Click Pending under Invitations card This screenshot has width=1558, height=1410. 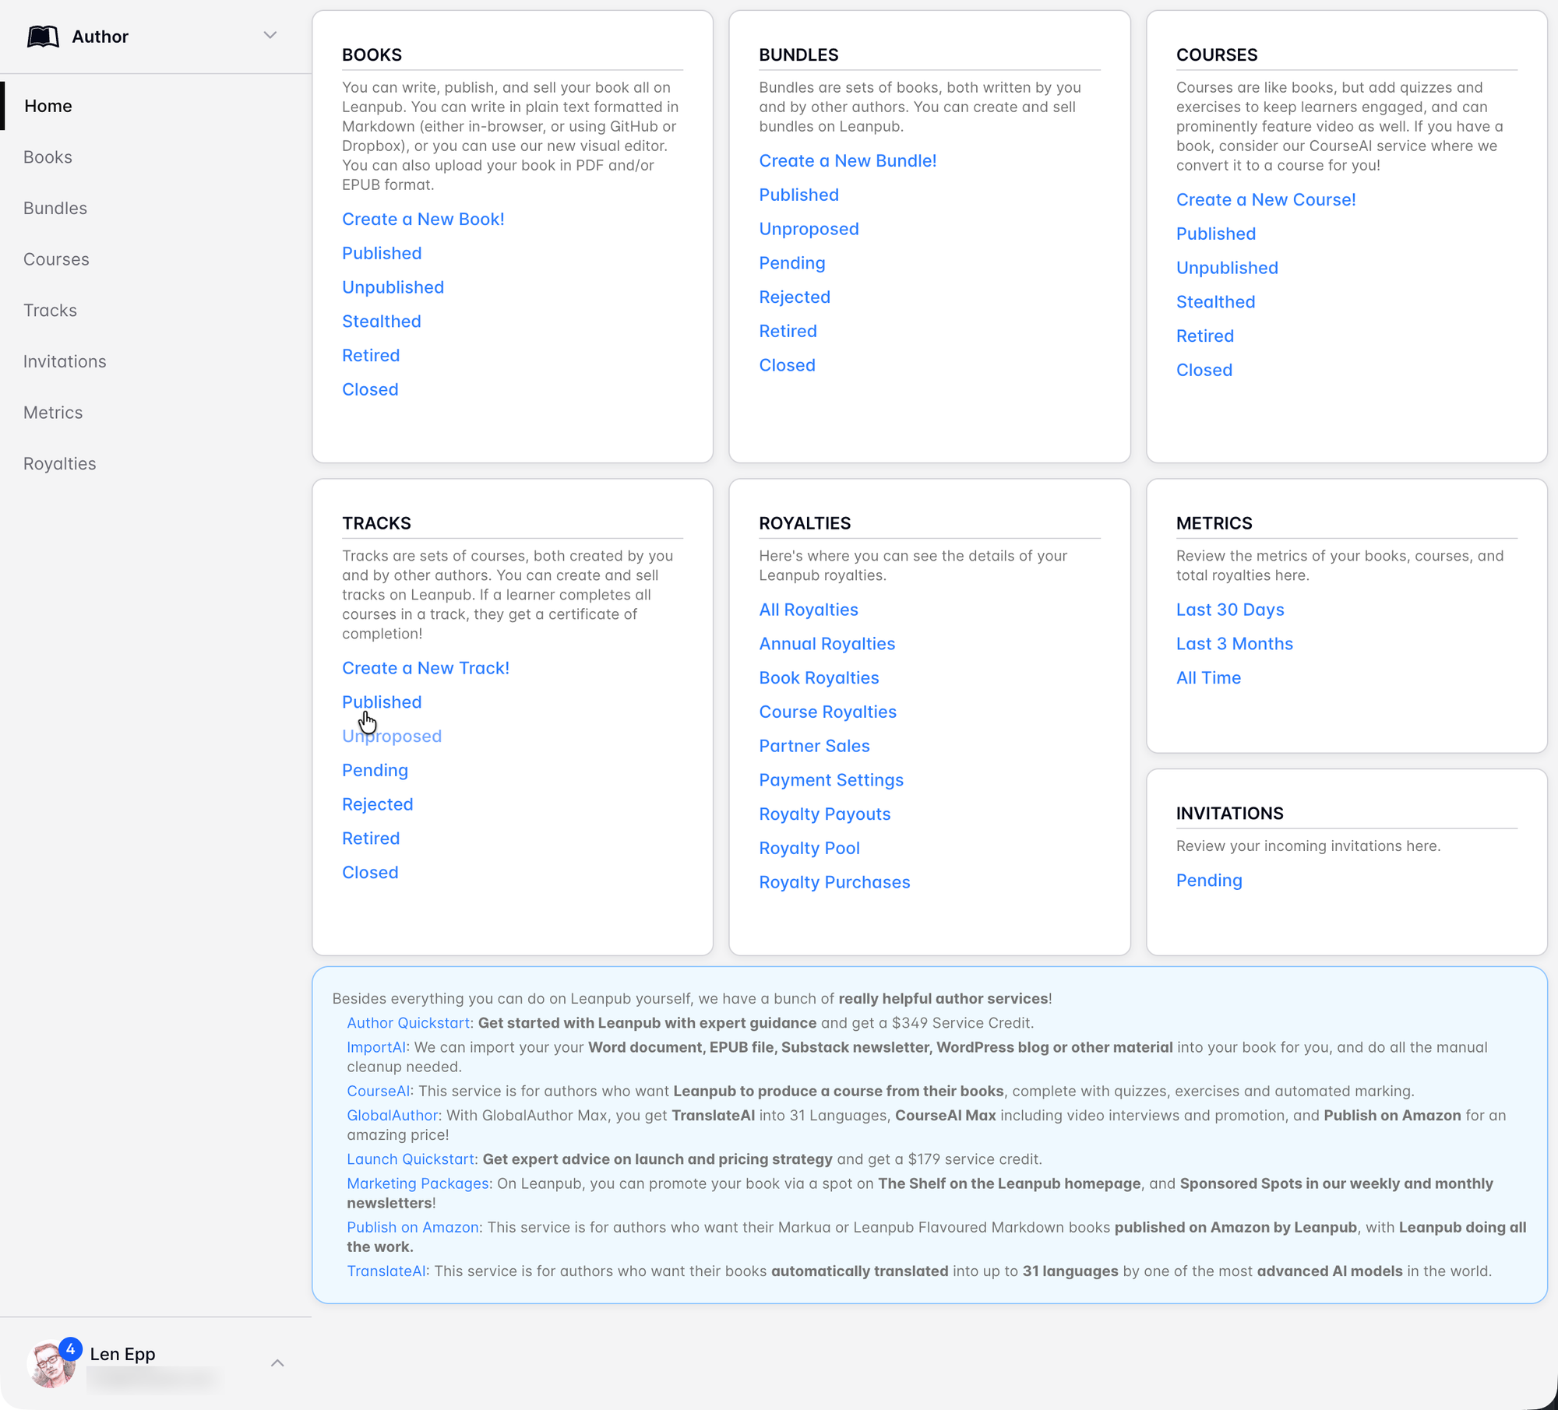click(1208, 881)
